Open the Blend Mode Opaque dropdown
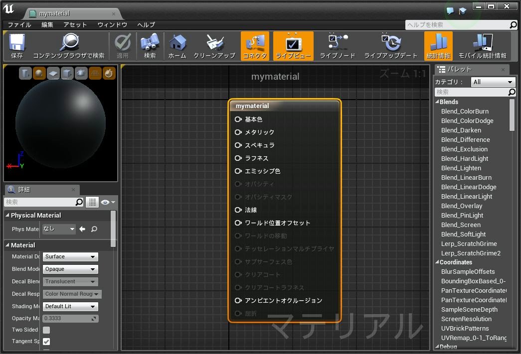Viewport: 521px width, 354px height. click(x=70, y=269)
